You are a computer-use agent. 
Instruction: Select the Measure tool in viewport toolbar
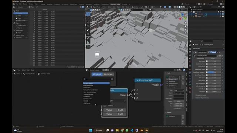coord(88,42)
